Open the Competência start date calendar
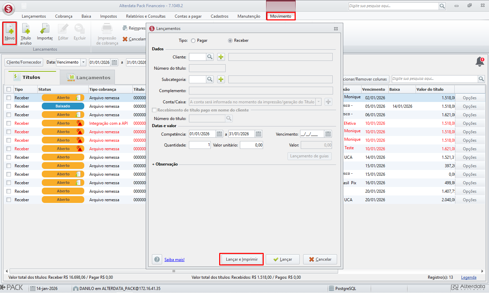The height and width of the screenshot is (293, 489). tap(220, 134)
